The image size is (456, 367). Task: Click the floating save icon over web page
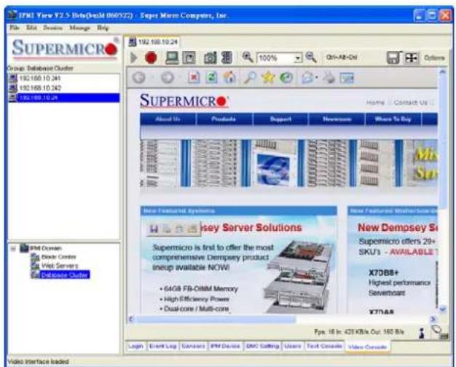pyautogui.click(x=154, y=229)
